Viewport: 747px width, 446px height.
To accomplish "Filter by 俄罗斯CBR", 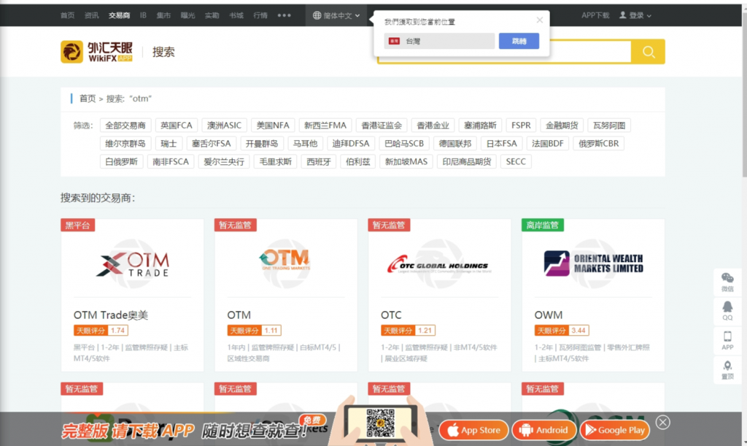I will click(599, 143).
